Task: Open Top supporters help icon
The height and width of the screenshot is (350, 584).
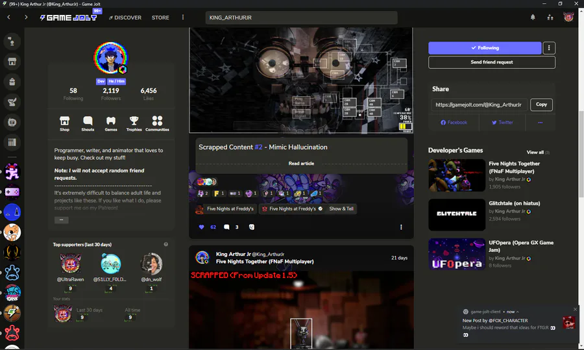Action: coord(165,244)
